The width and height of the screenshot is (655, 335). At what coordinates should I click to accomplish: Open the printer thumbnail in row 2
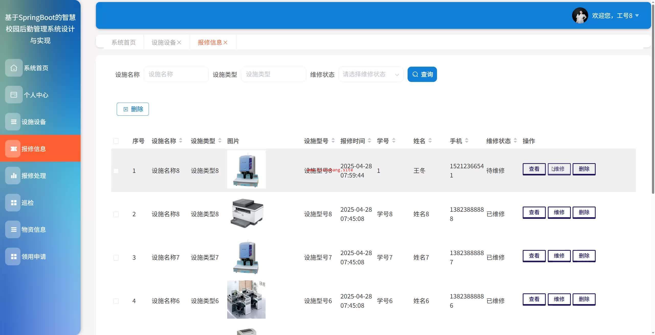(x=246, y=214)
